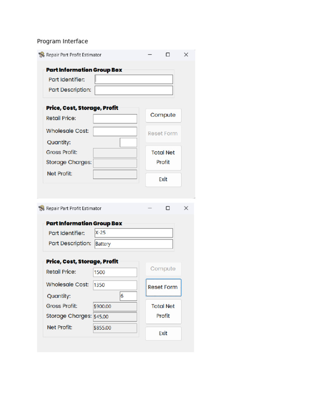The height and width of the screenshot is (420, 315).
Task: Minimize the upper Repair Part Profit Estimator window
Action: [x=150, y=55]
